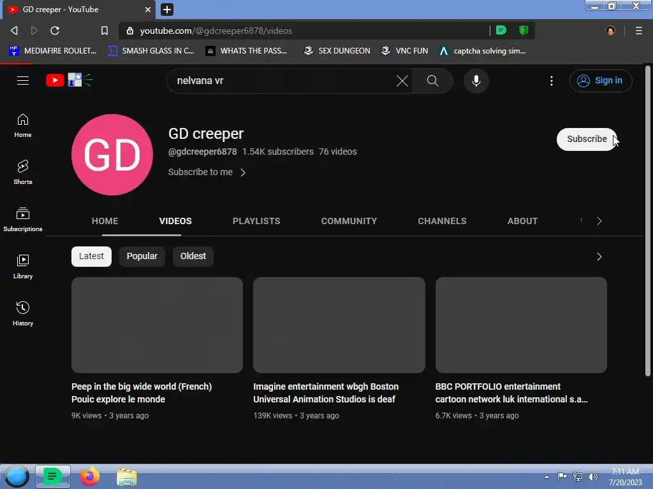This screenshot has height=489, width=653.
Task: Close the GD creeper - YouTube tab
Action: click(x=148, y=9)
